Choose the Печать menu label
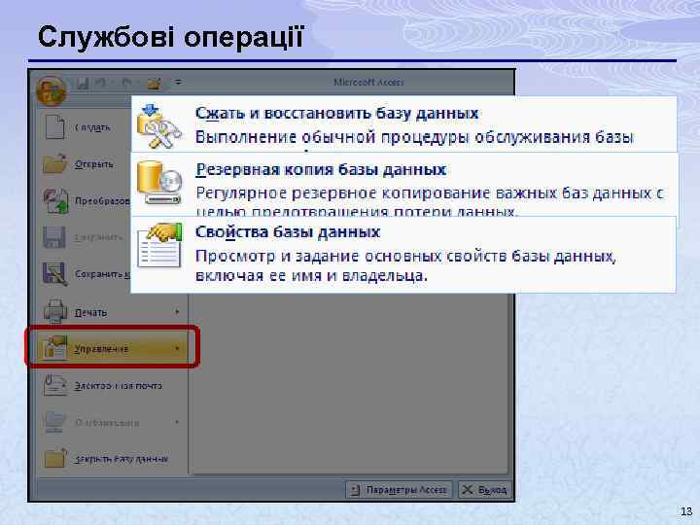Viewport: 700px width, 525px height. (x=90, y=312)
